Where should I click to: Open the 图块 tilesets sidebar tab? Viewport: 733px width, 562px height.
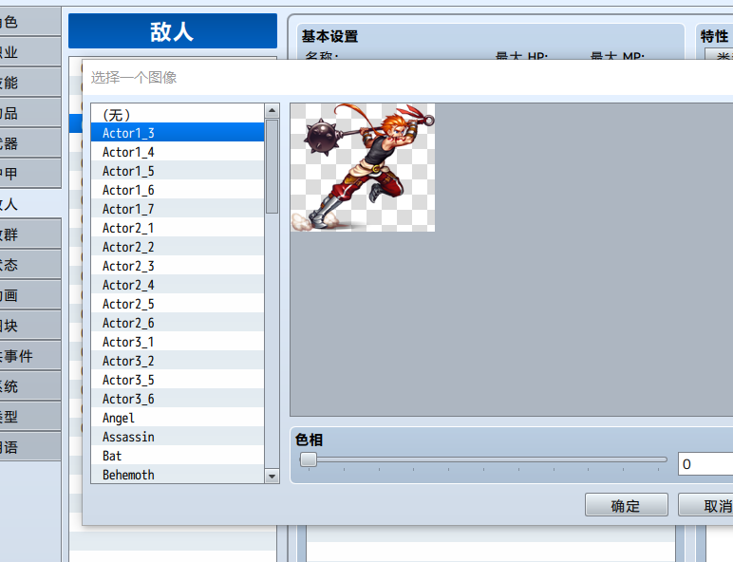click(30, 326)
